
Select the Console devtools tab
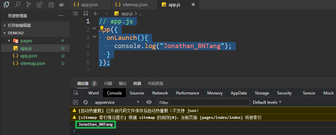click(114, 93)
